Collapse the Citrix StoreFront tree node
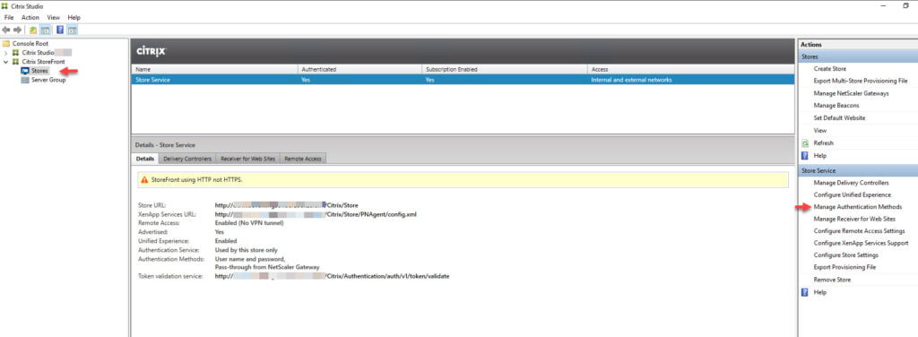The height and width of the screenshot is (337, 918). [x=6, y=62]
